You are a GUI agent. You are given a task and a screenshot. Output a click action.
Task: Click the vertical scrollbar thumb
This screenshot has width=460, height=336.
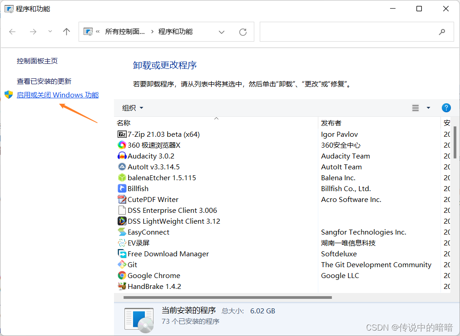455,142
